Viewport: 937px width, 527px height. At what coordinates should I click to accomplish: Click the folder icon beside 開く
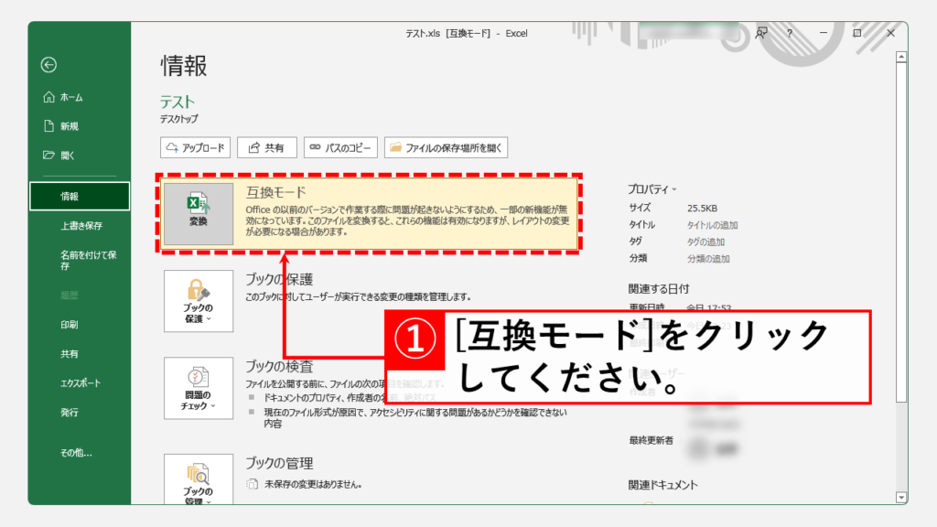[49, 155]
